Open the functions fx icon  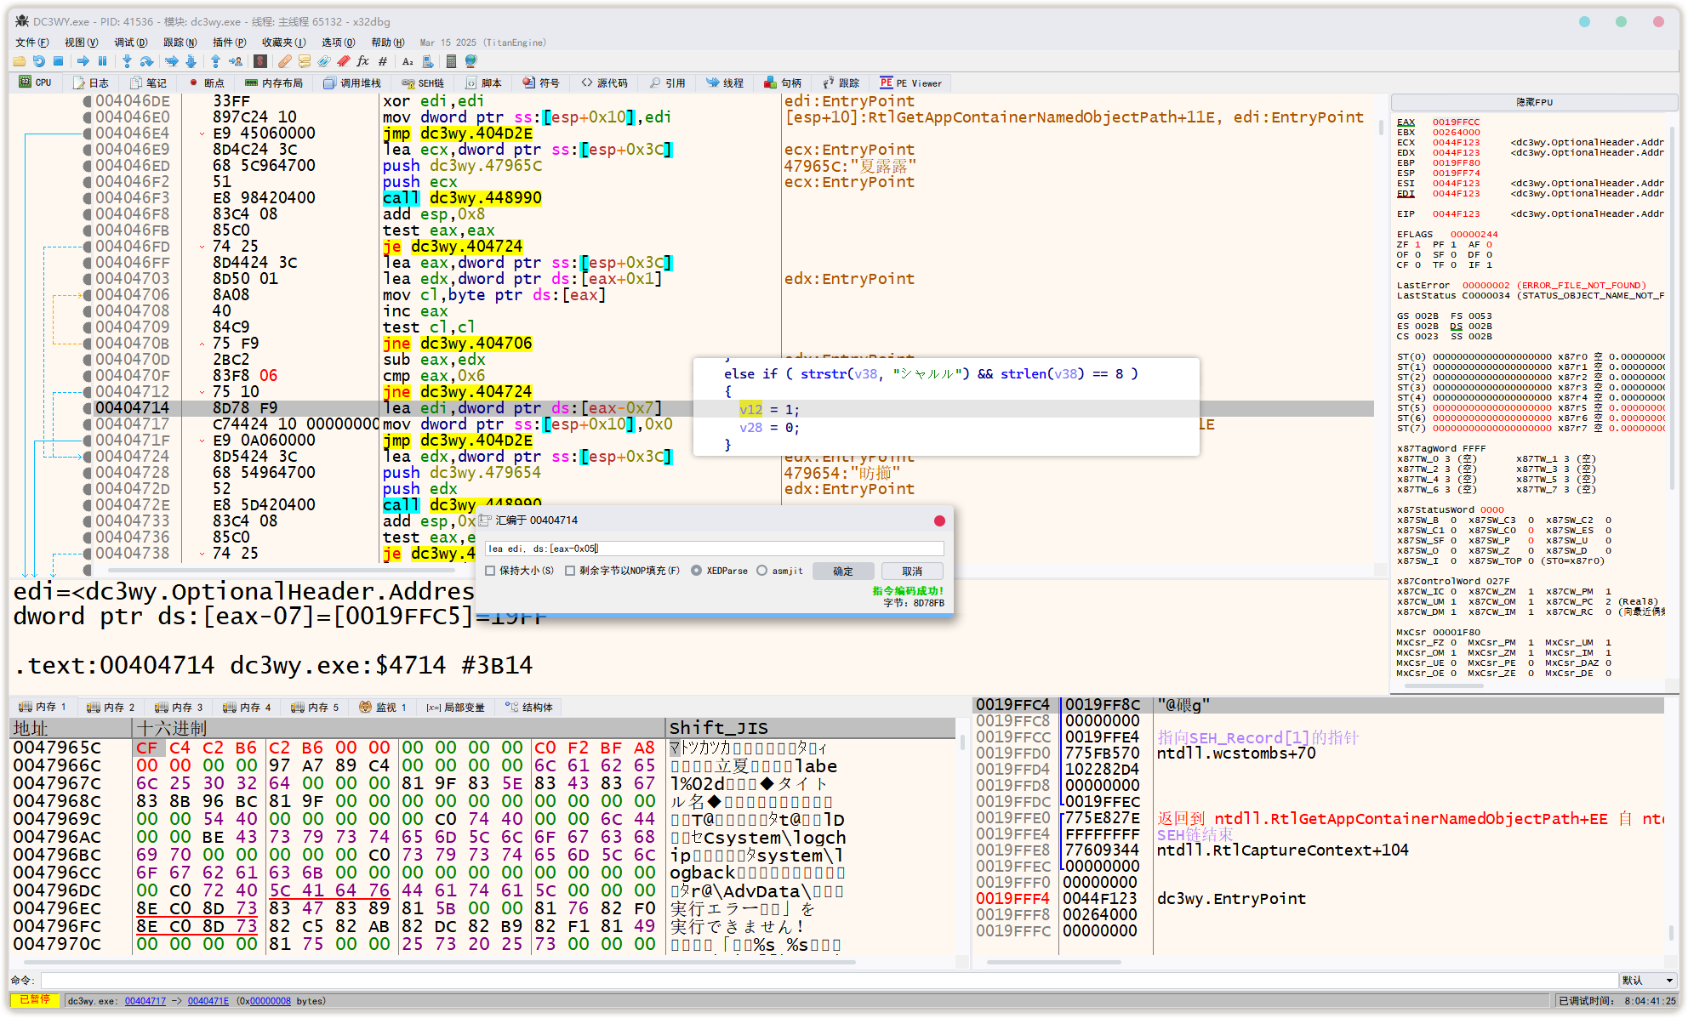tap(362, 61)
